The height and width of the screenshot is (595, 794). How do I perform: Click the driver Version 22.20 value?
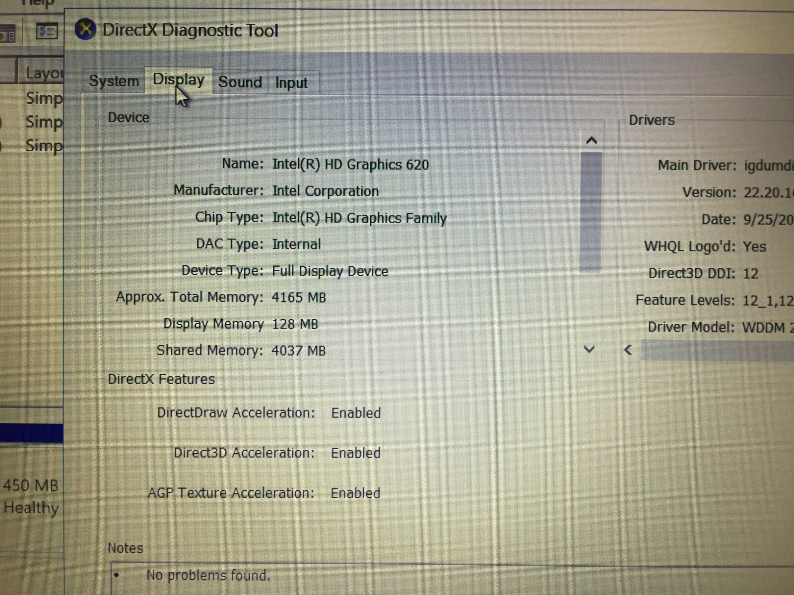[768, 192]
